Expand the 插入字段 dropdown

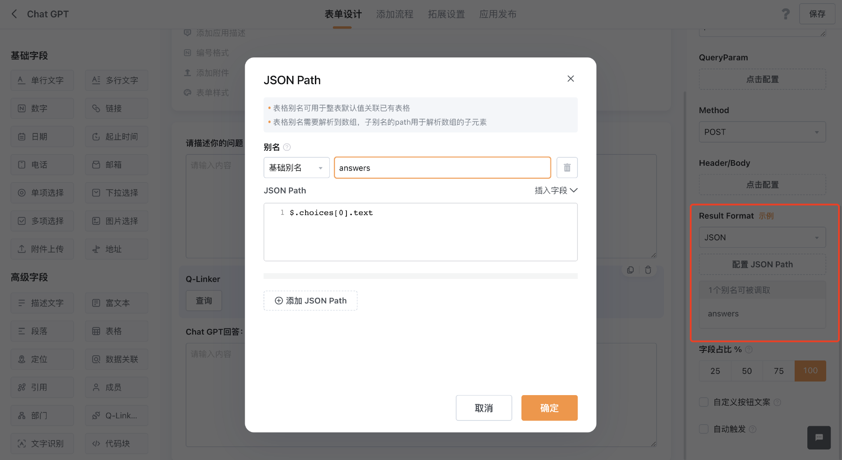pyautogui.click(x=556, y=190)
